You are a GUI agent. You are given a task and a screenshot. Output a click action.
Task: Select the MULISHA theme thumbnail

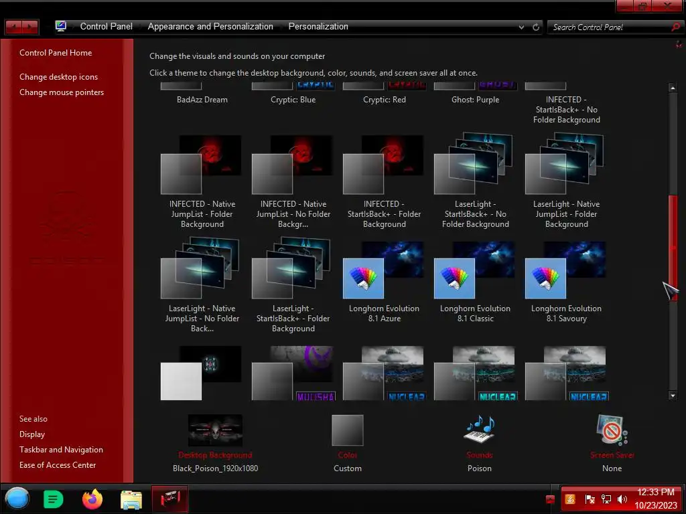coord(293,373)
